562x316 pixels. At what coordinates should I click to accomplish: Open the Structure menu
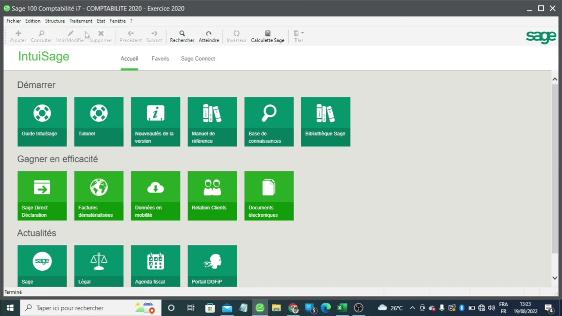point(55,21)
